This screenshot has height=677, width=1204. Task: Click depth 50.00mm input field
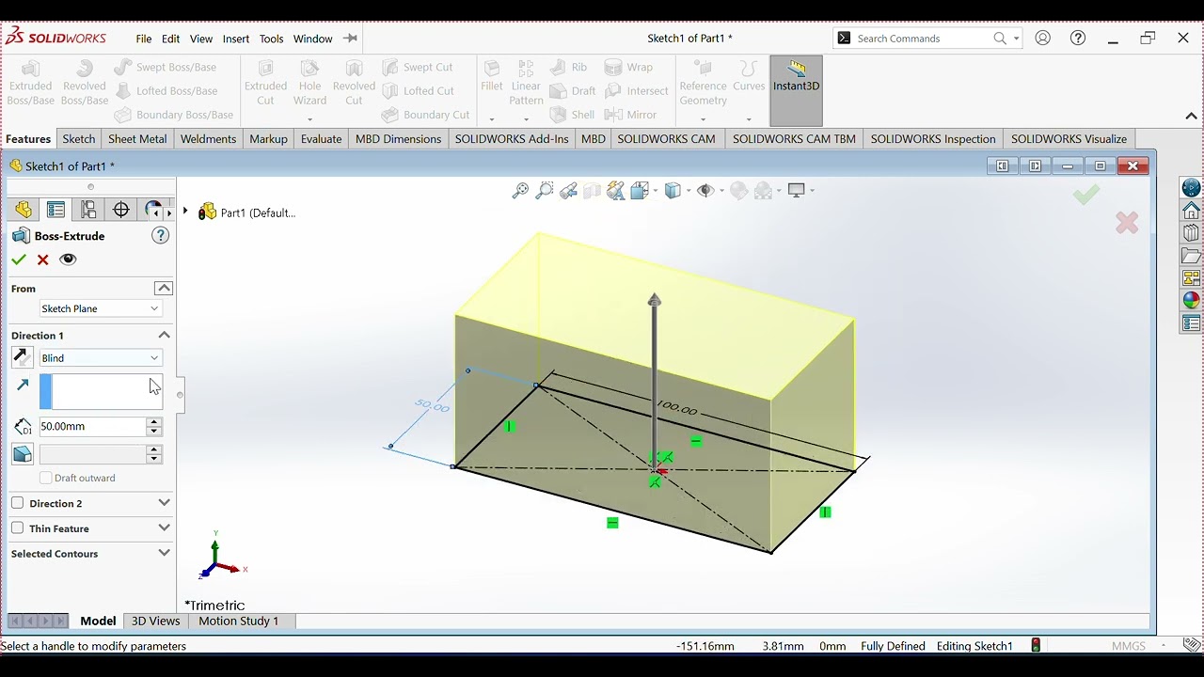[x=92, y=427]
